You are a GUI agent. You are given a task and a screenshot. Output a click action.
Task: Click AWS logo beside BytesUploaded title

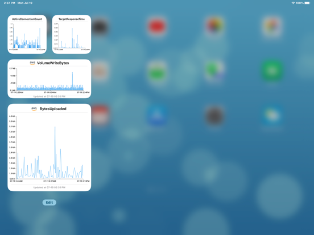tap(34, 109)
